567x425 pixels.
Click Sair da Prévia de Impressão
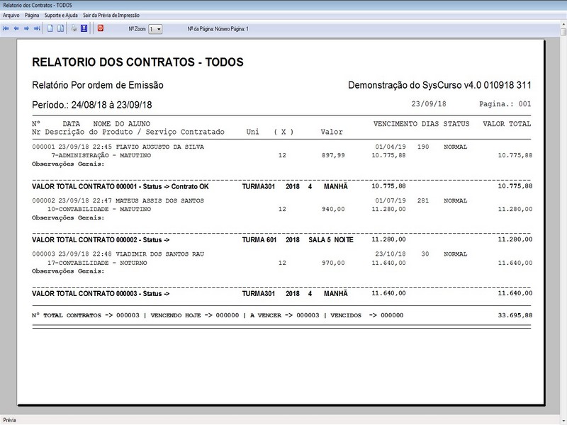pyautogui.click(x=111, y=15)
